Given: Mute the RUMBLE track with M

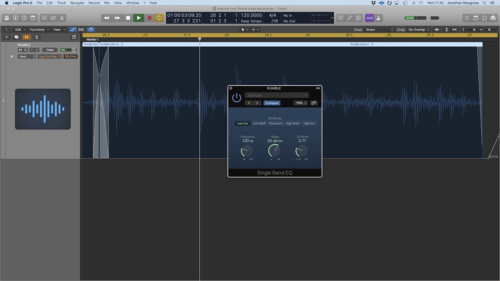Looking at the screenshot, I should point(20,50).
